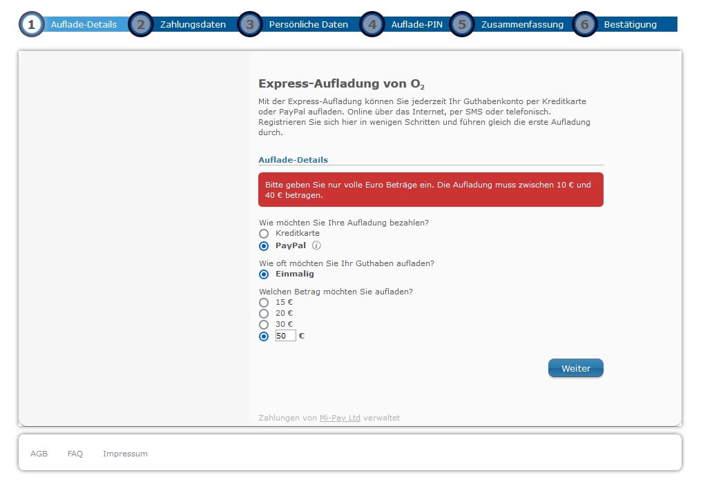Click the Weiter button
This screenshot has width=703, height=484.
tap(576, 368)
